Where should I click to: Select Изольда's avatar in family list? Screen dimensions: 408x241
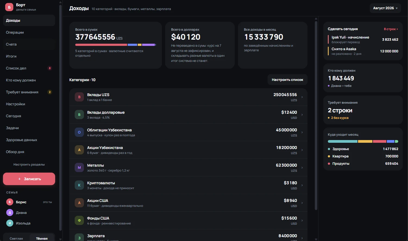tap(10, 223)
